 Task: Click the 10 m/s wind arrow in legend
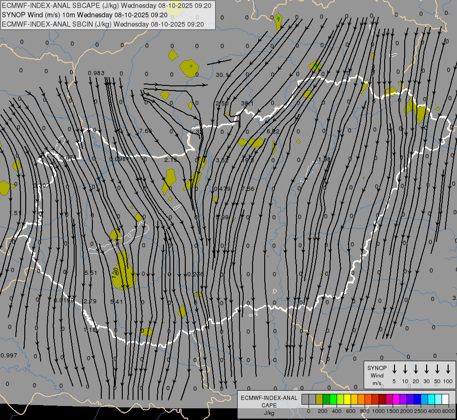(x=405, y=369)
